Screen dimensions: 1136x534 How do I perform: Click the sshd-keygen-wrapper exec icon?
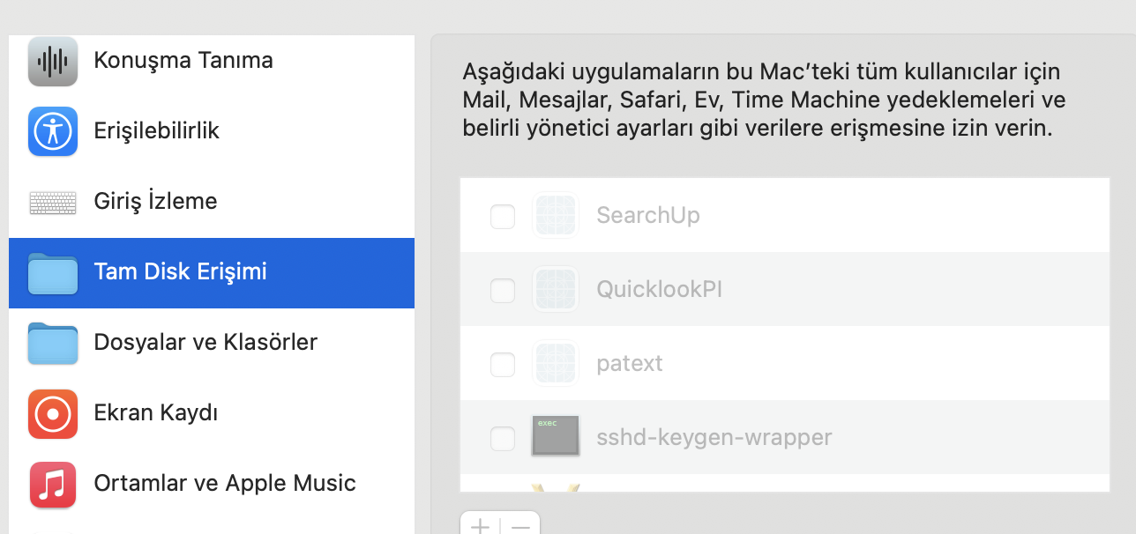tap(555, 436)
